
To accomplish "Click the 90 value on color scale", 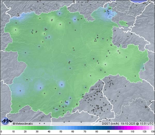I will coord(109,132).
